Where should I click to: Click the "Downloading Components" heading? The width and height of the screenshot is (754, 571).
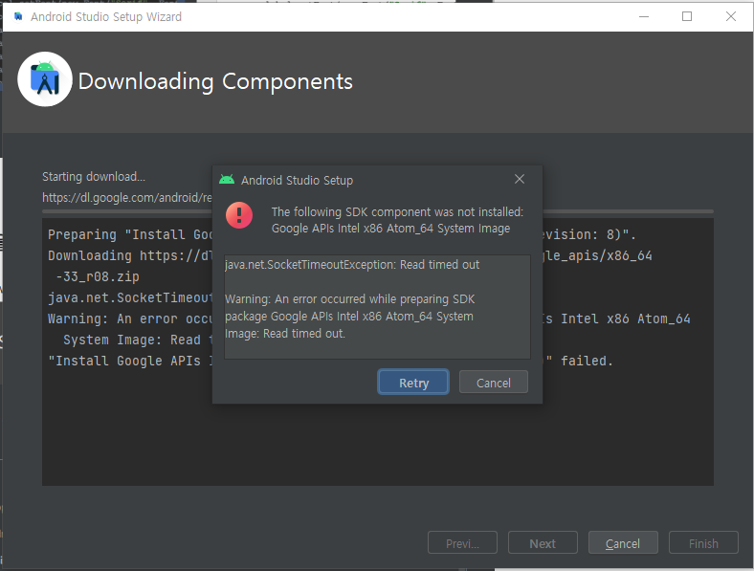click(215, 81)
